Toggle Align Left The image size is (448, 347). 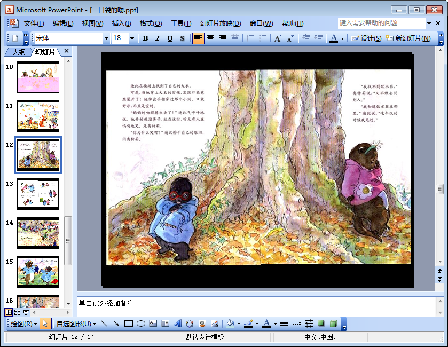[198, 38]
